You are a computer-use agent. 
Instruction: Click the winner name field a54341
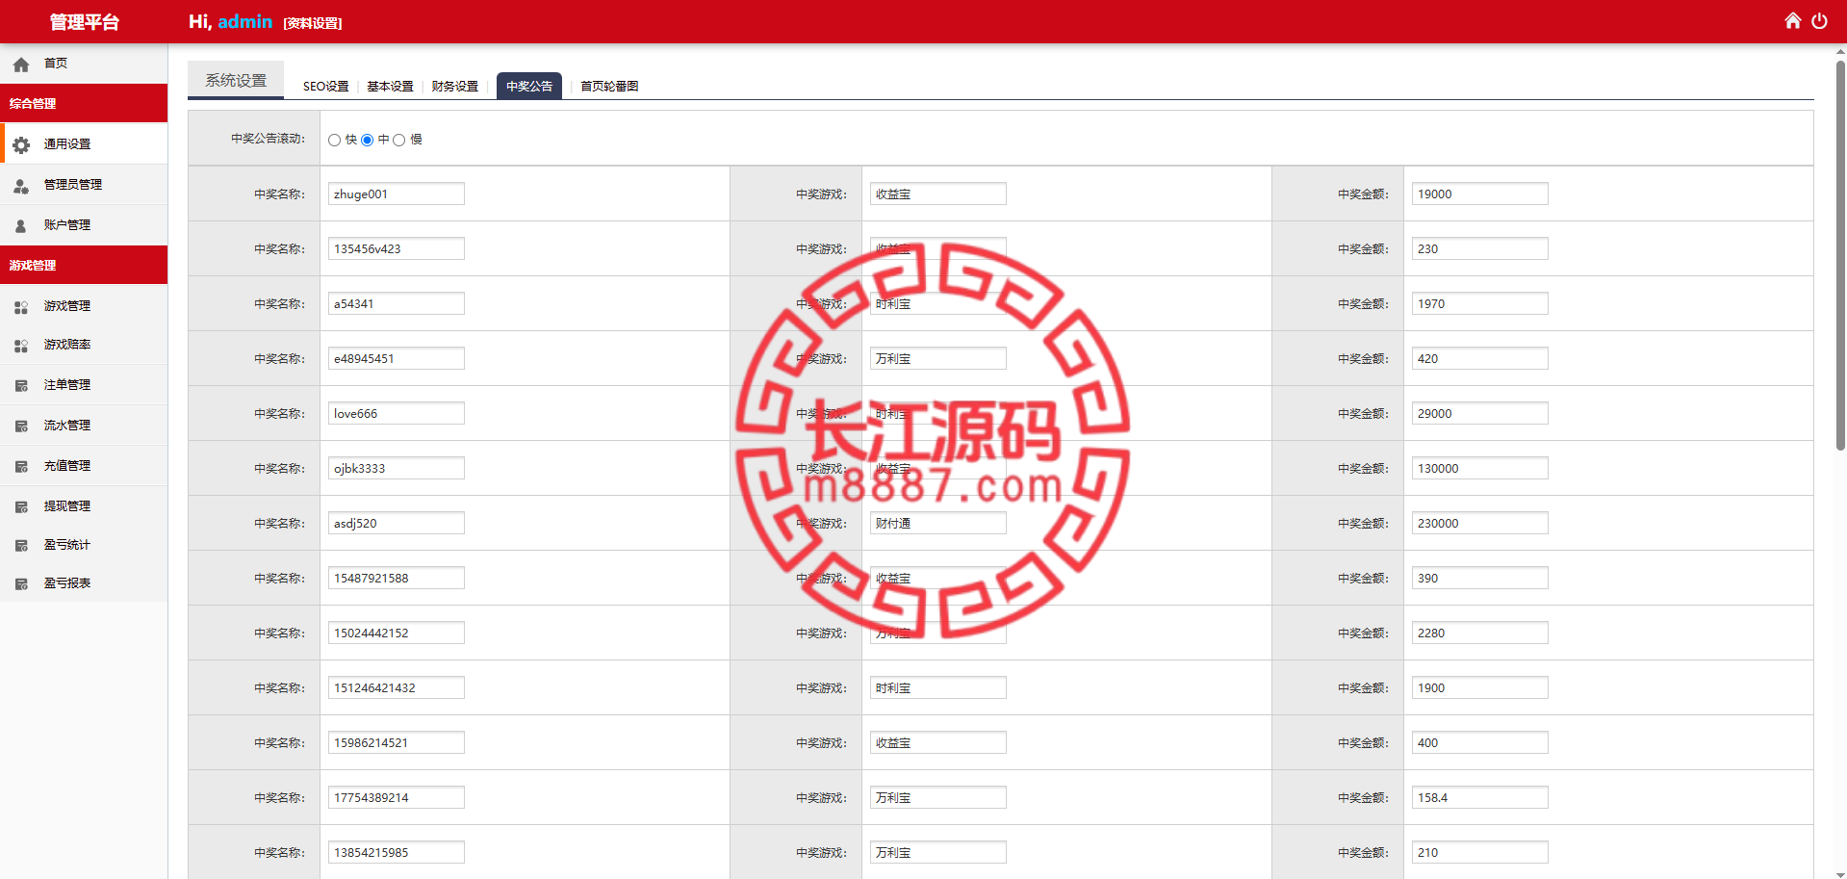click(397, 303)
